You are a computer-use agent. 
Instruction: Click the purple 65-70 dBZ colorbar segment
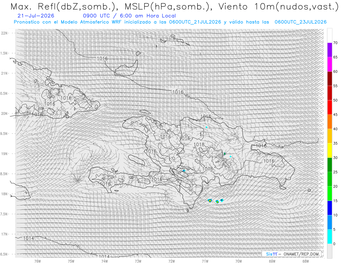(x=330, y=50)
